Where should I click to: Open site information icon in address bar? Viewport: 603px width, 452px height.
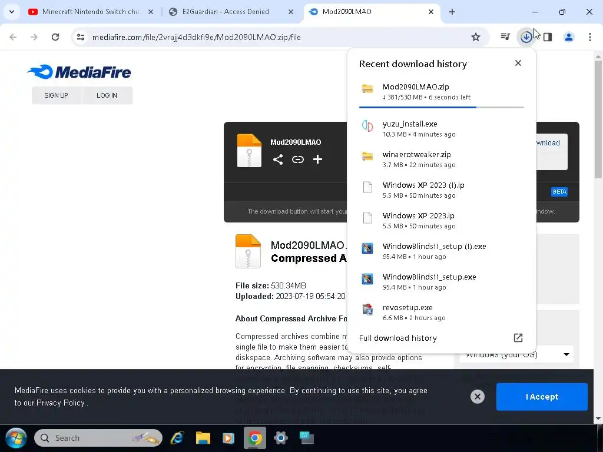click(81, 37)
